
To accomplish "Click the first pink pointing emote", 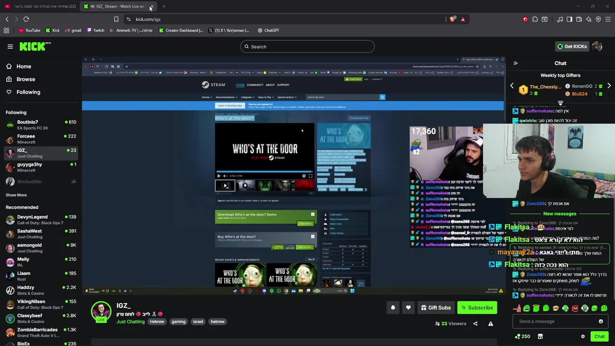I will pyautogui.click(x=517, y=309).
